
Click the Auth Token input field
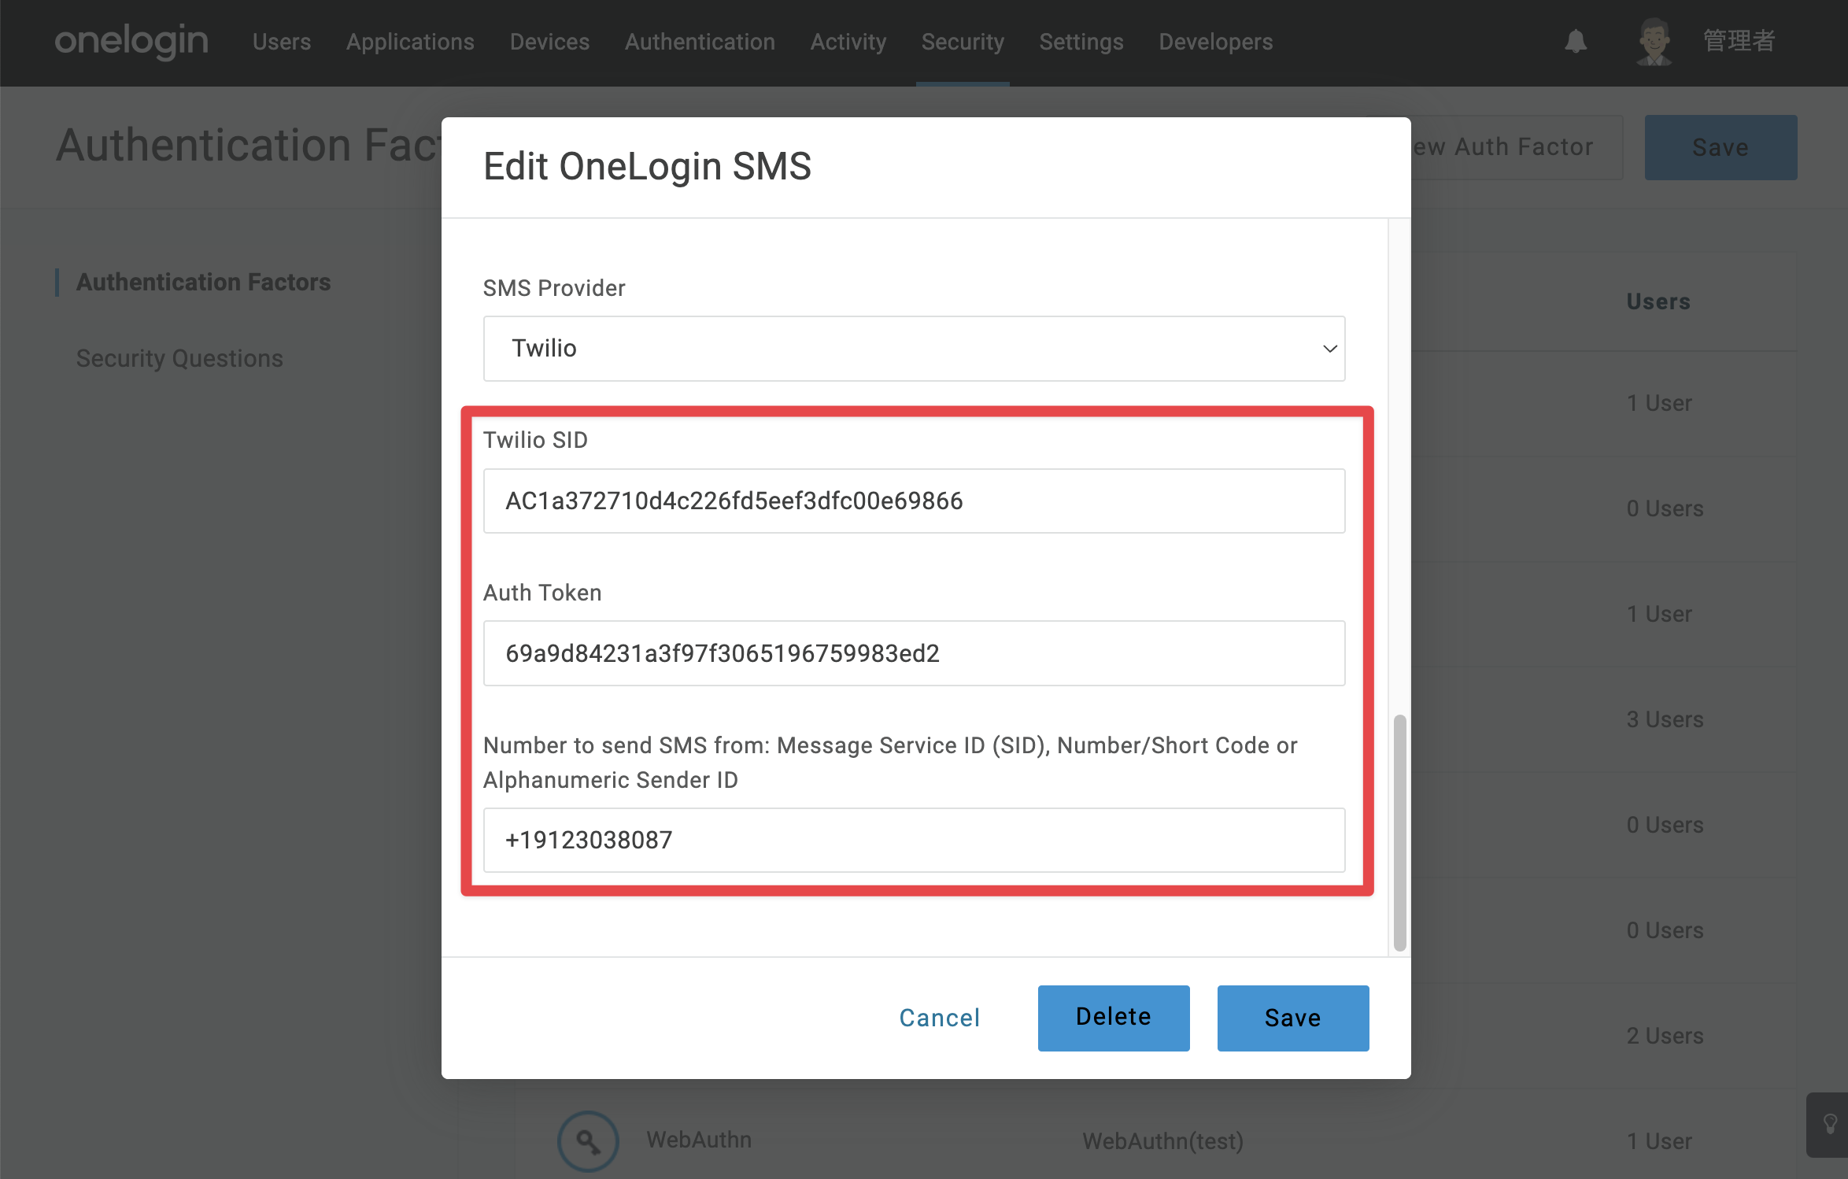click(x=914, y=653)
